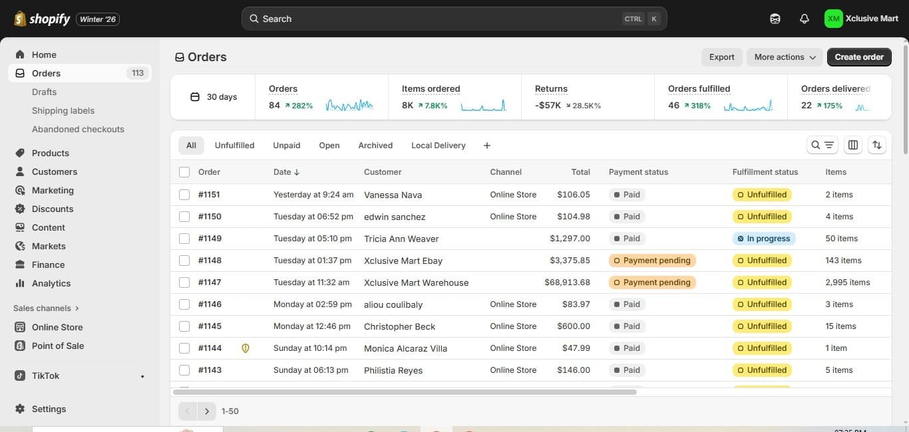Add a new view with plus icon
Screen dimensions: 909x432
click(x=486, y=146)
